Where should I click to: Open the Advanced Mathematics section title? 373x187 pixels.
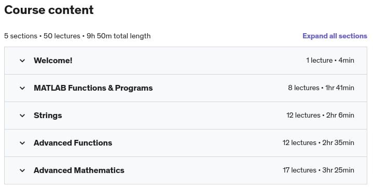point(79,170)
